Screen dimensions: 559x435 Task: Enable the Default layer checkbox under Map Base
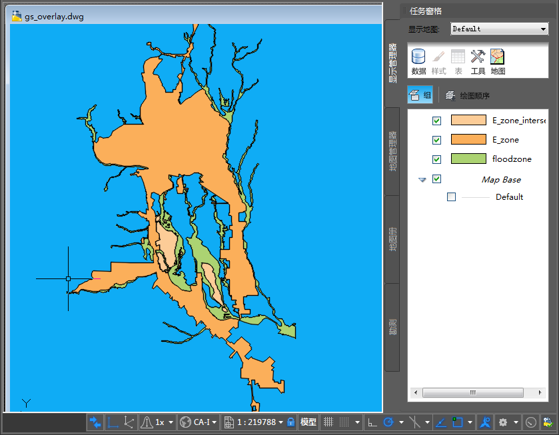(x=451, y=197)
